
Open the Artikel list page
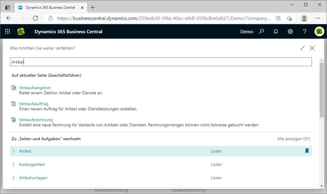pos(25,151)
